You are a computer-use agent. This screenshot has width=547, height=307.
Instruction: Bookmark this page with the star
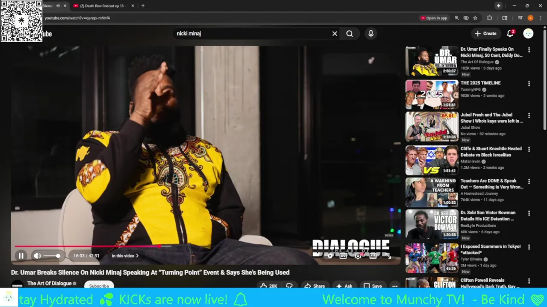click(475, 18)
